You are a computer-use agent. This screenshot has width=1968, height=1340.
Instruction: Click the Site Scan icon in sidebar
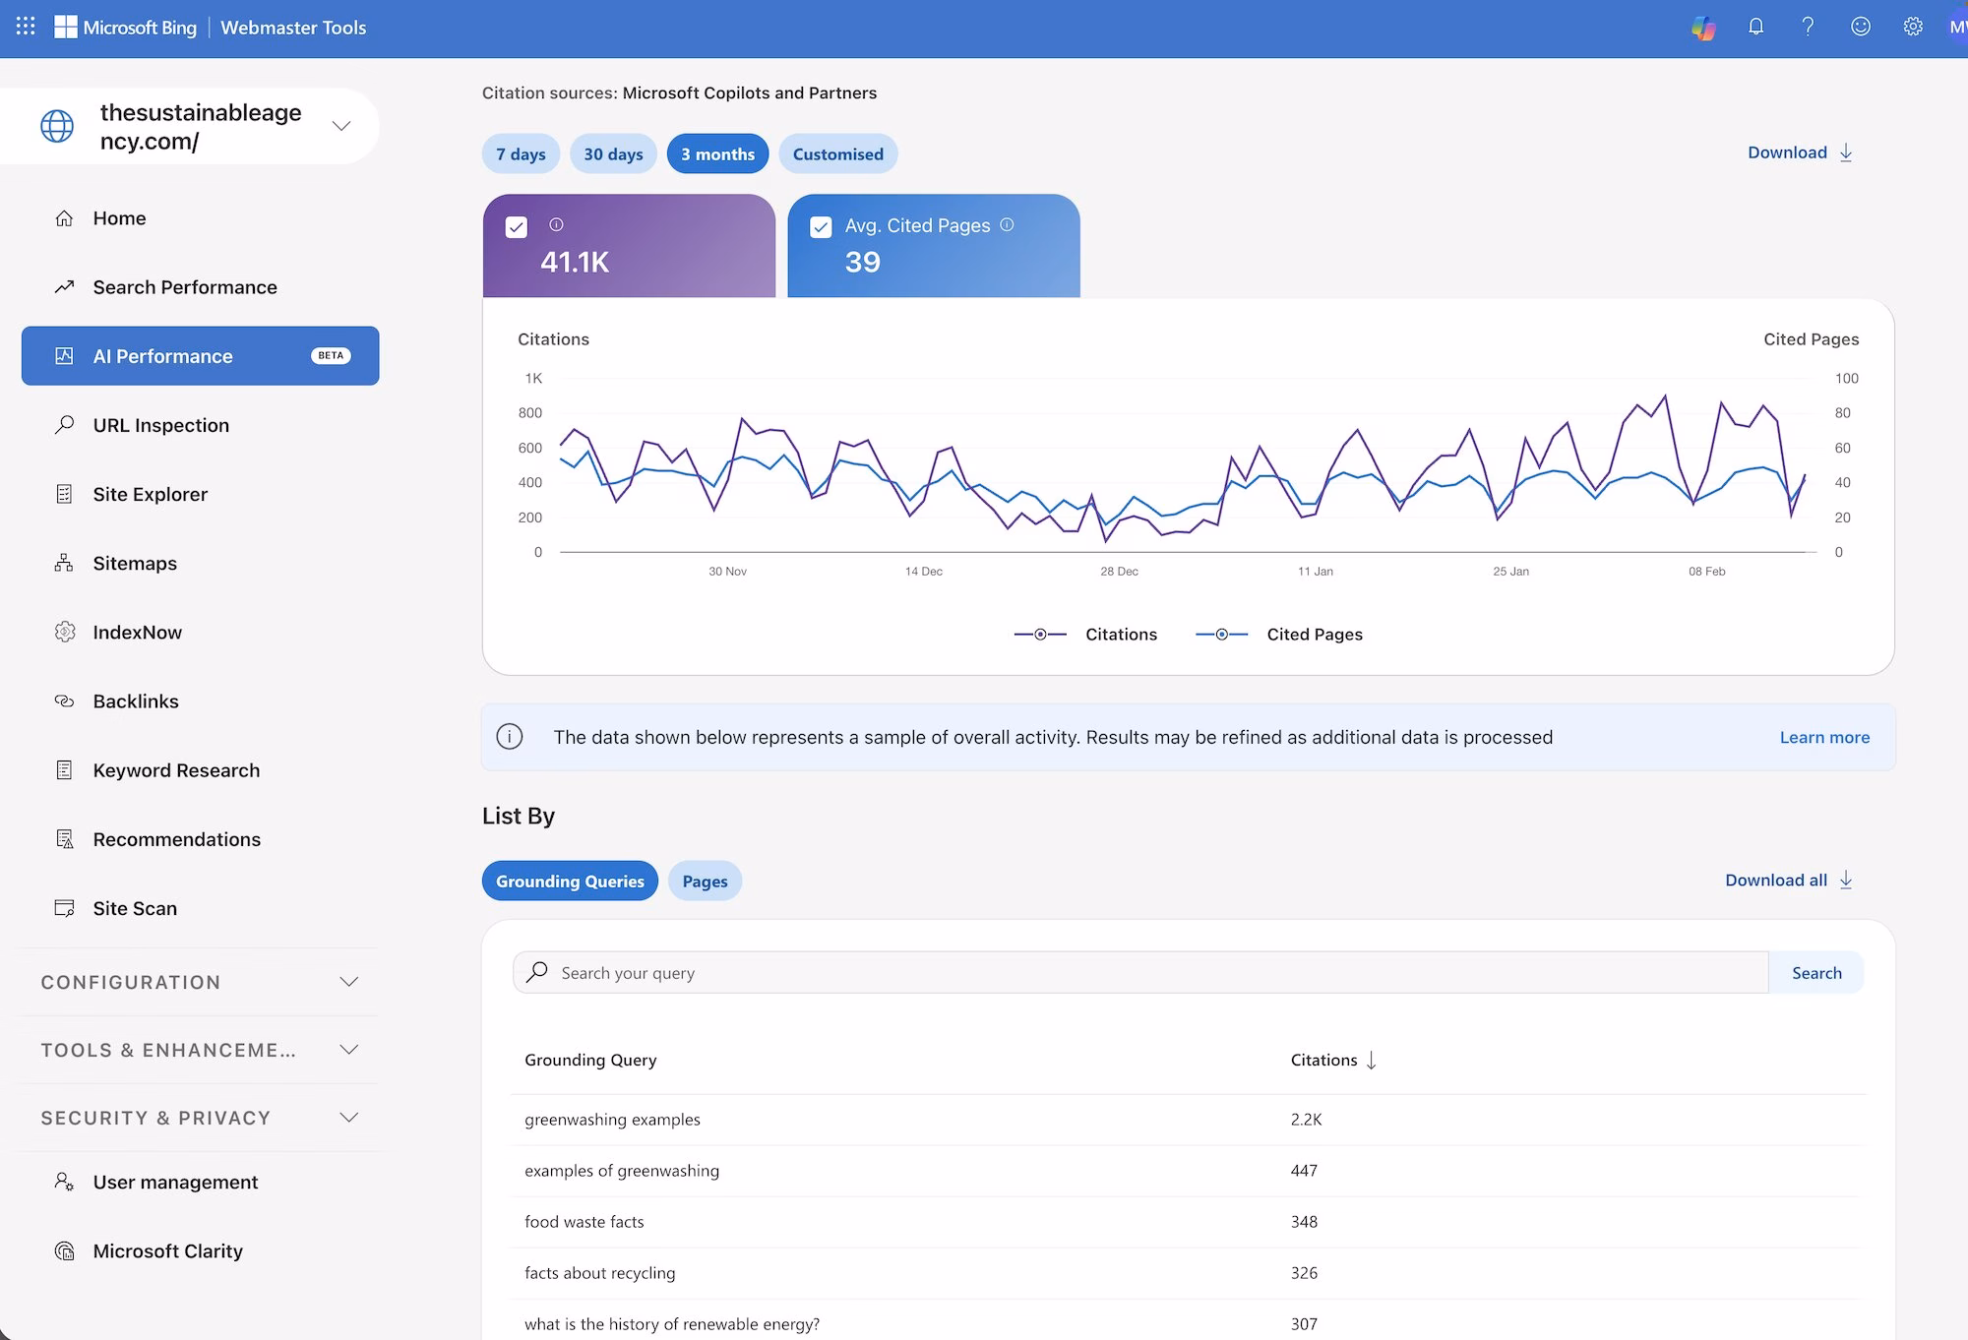click(x=64, y=908)
